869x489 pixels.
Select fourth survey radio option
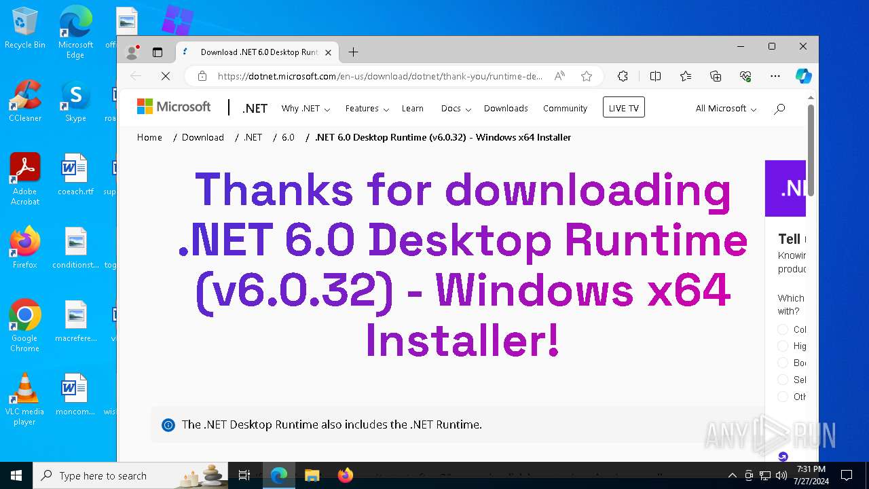pos(783,380)
